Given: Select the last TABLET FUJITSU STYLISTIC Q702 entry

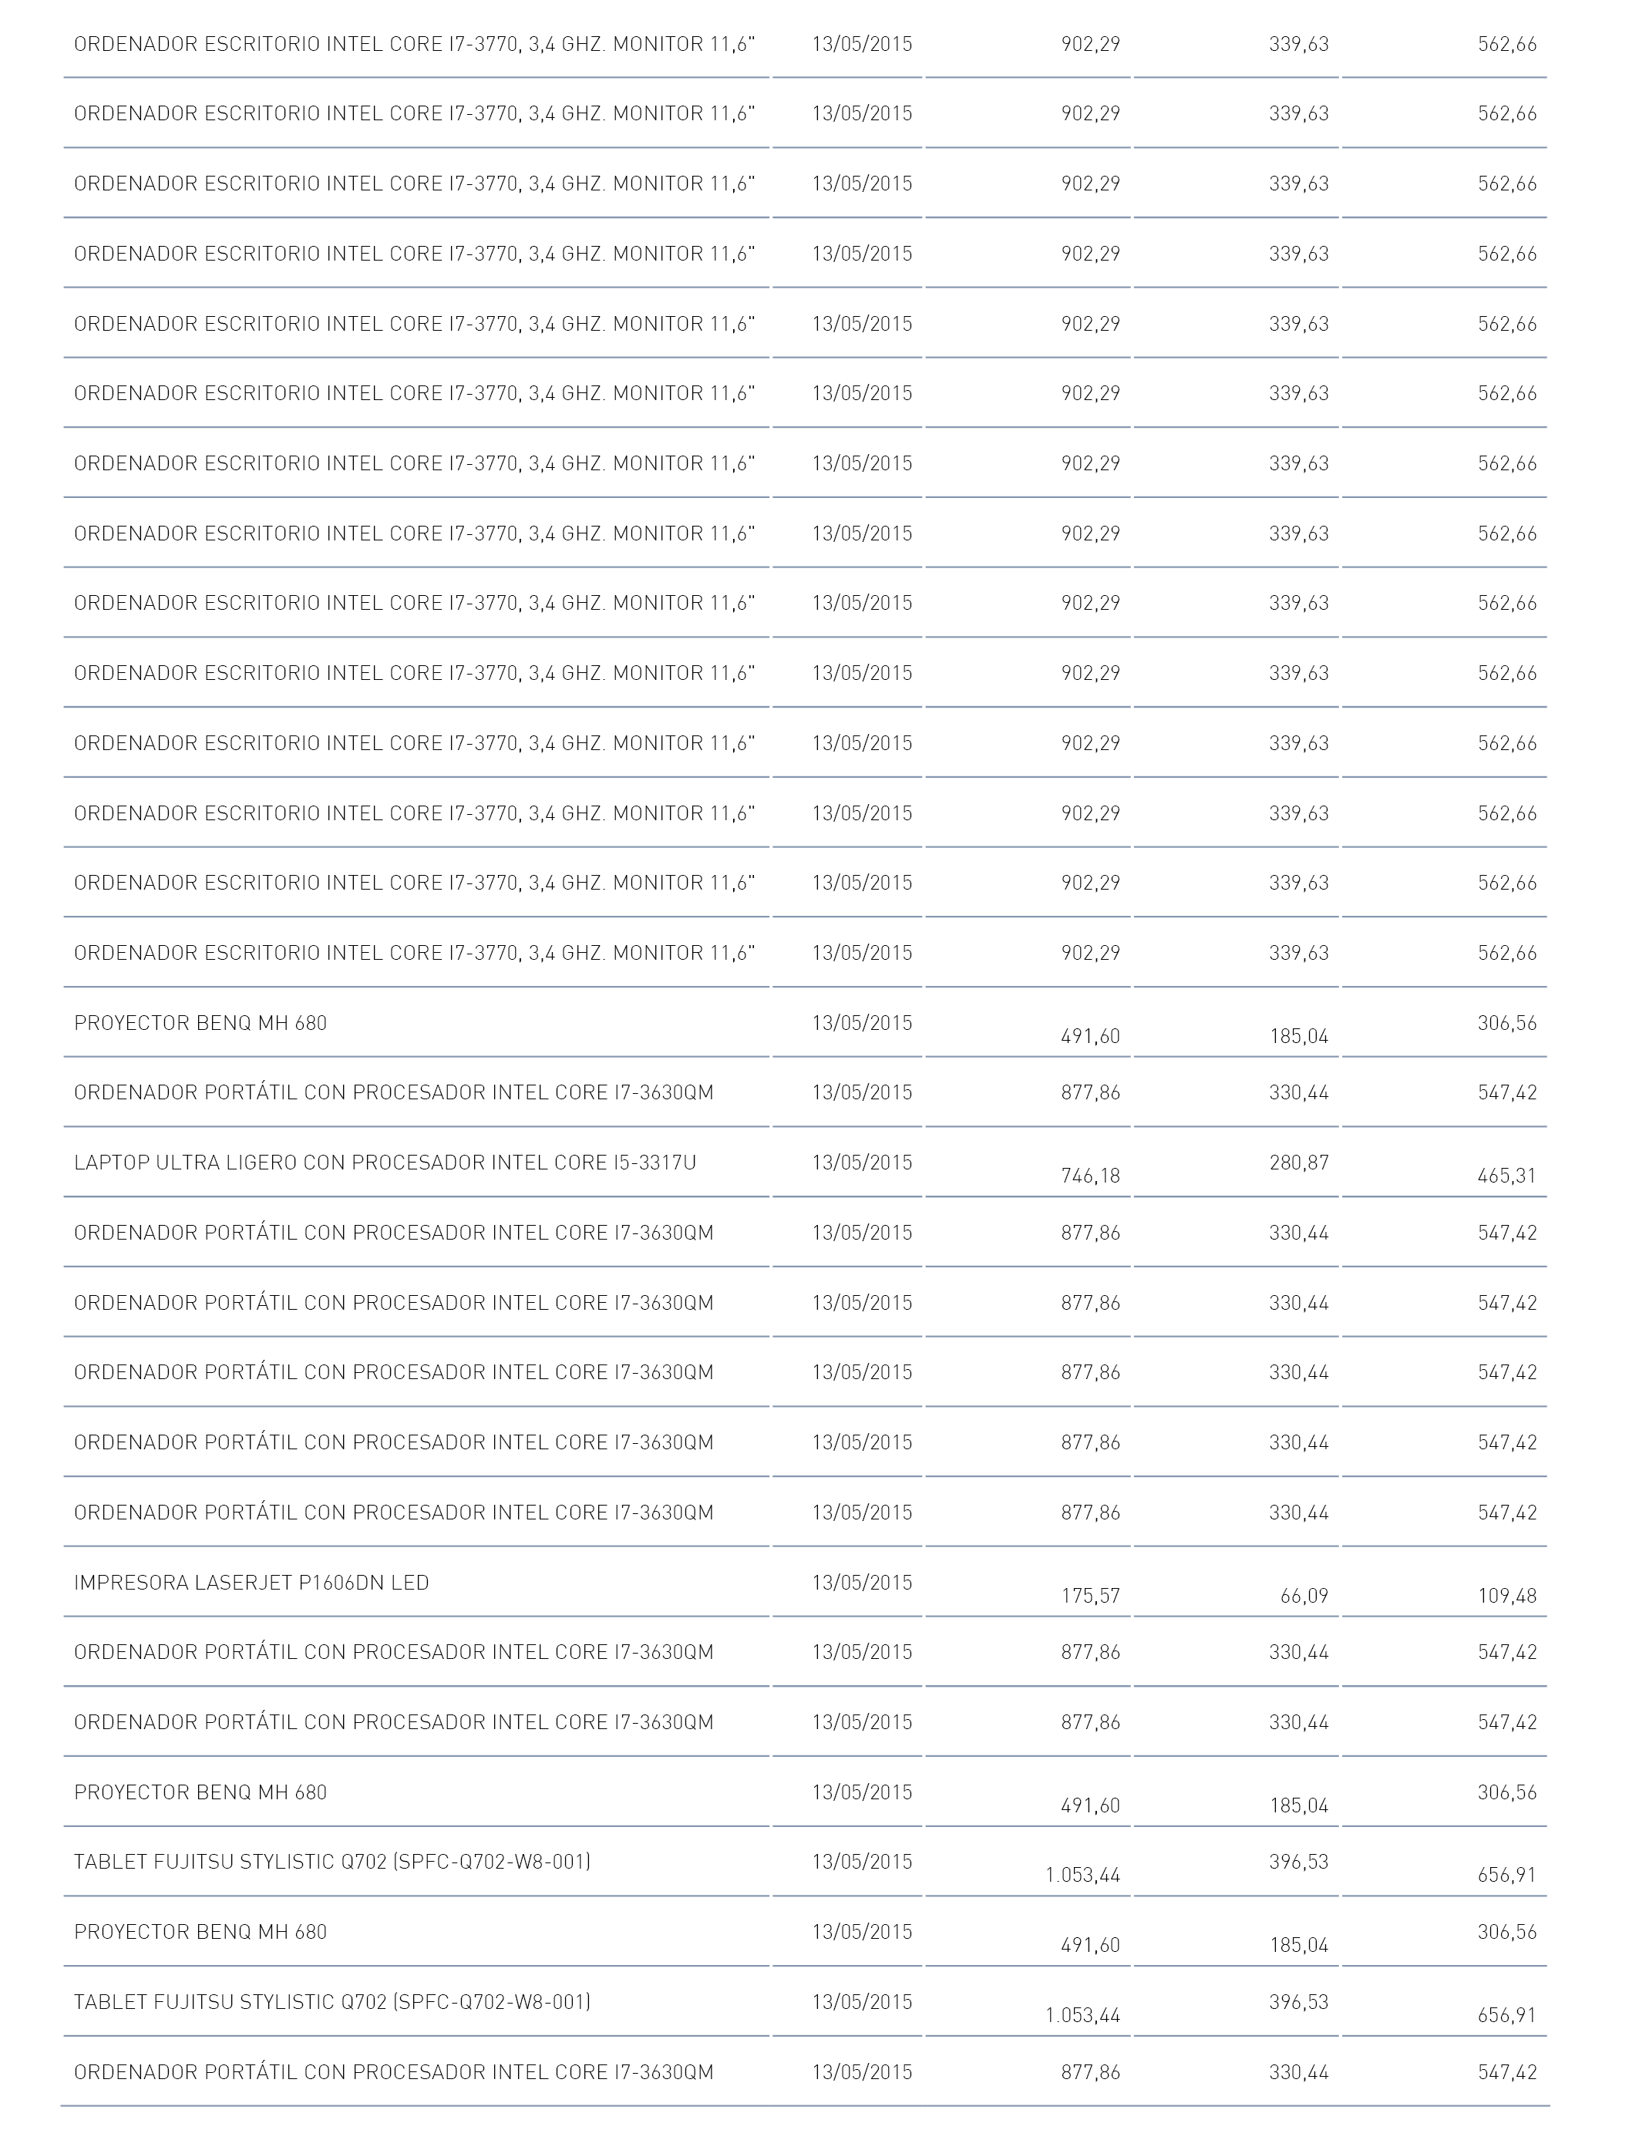Looking at the screenshot, I should pyautogui.click(x=332, y=2003).
